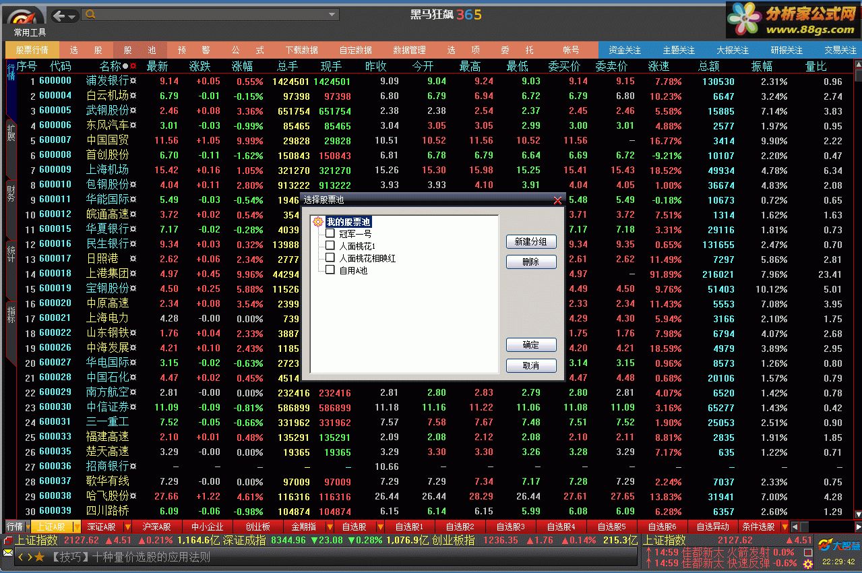Image resolution: width=862 pixels, height=573 pixels.
Task: Click inside the top search field
Action: [x=210, y=15]
